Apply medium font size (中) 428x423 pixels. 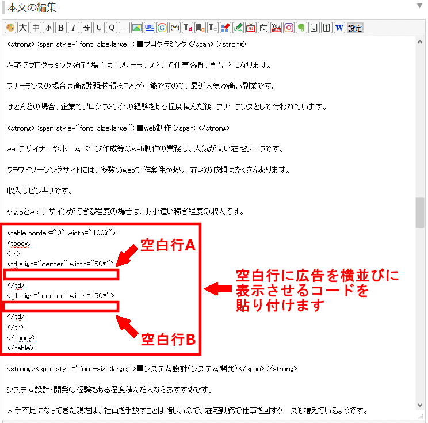36,28
